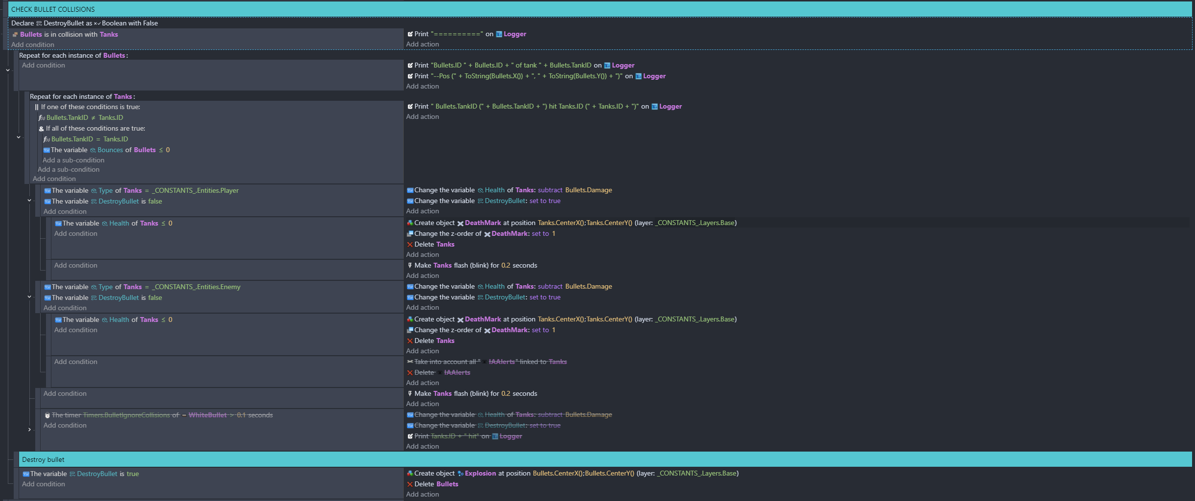
Task: Click the fx icon beside "Bullets.TankID ≠ Tanks.ID"
Action: (x=42, y=118)
